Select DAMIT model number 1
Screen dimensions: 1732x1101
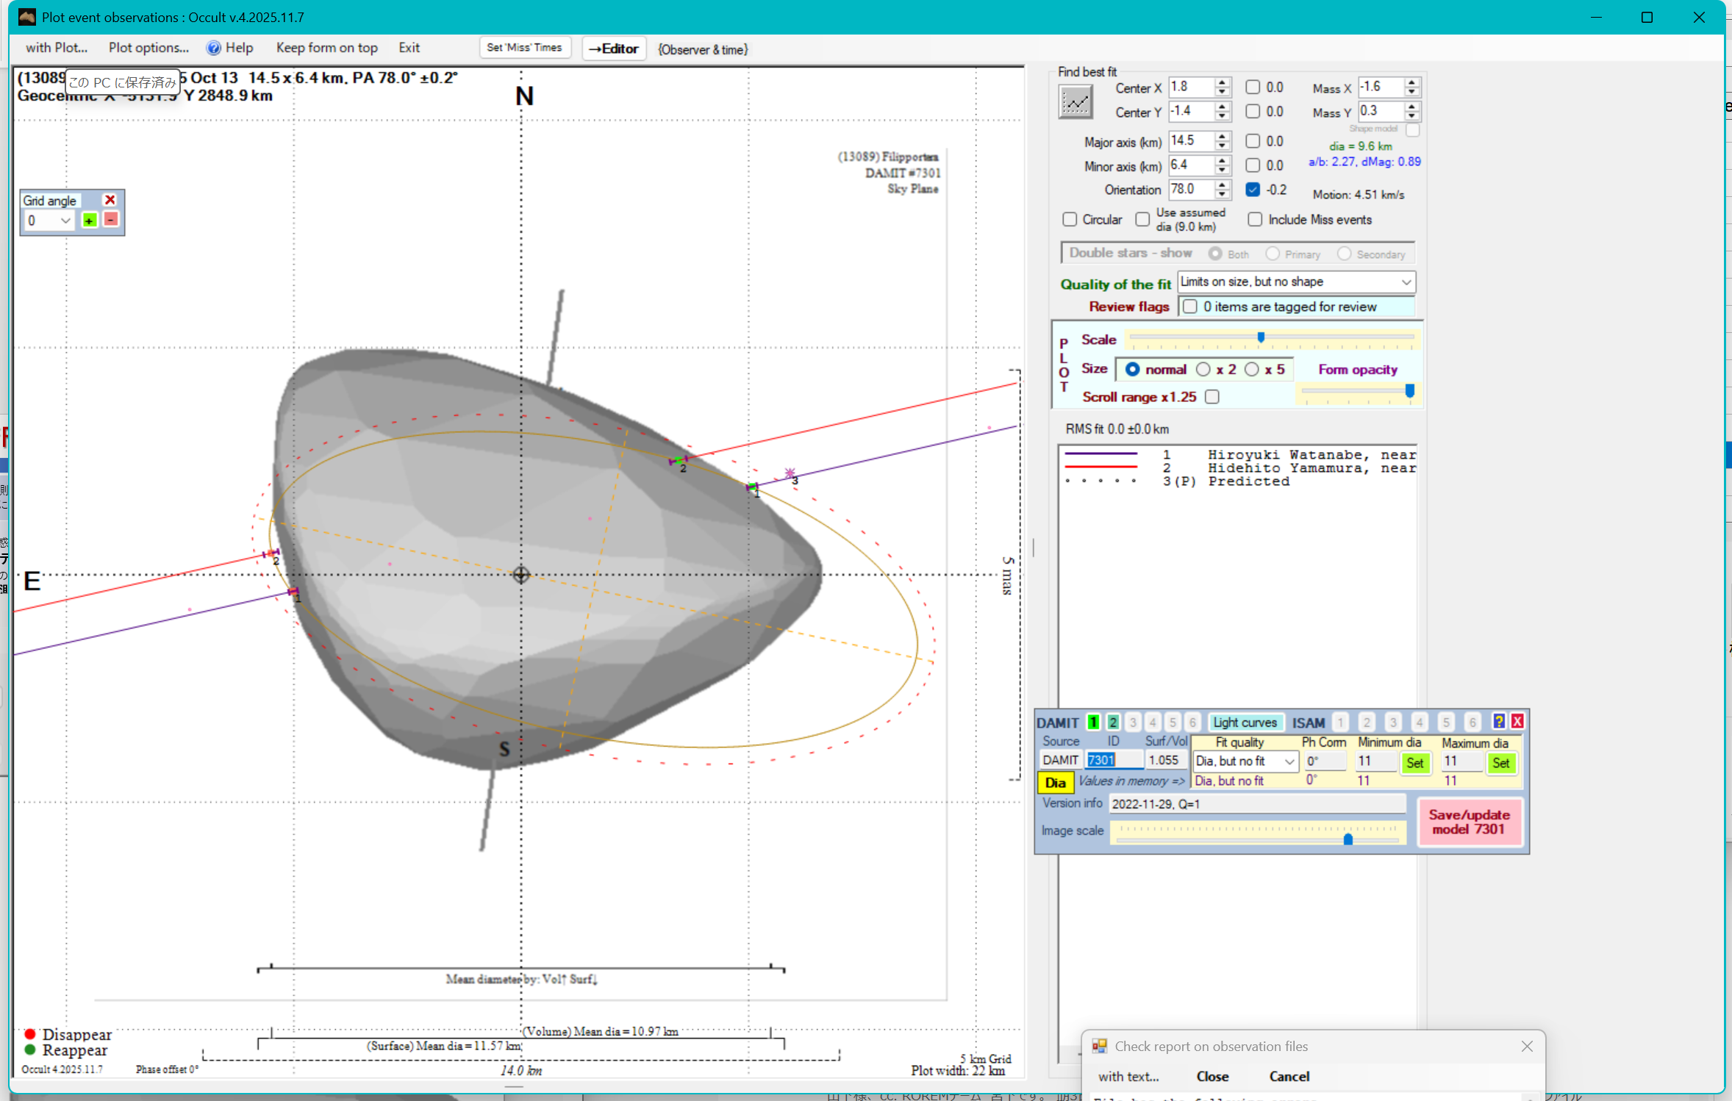pyautogui.click(x=1093, y=722)
